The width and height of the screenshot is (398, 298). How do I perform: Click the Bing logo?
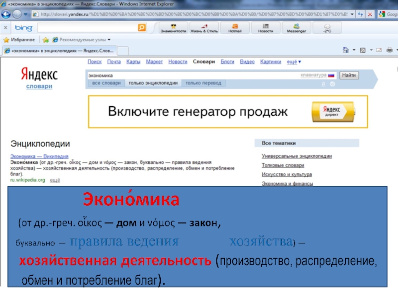click(x=23, y=28)
